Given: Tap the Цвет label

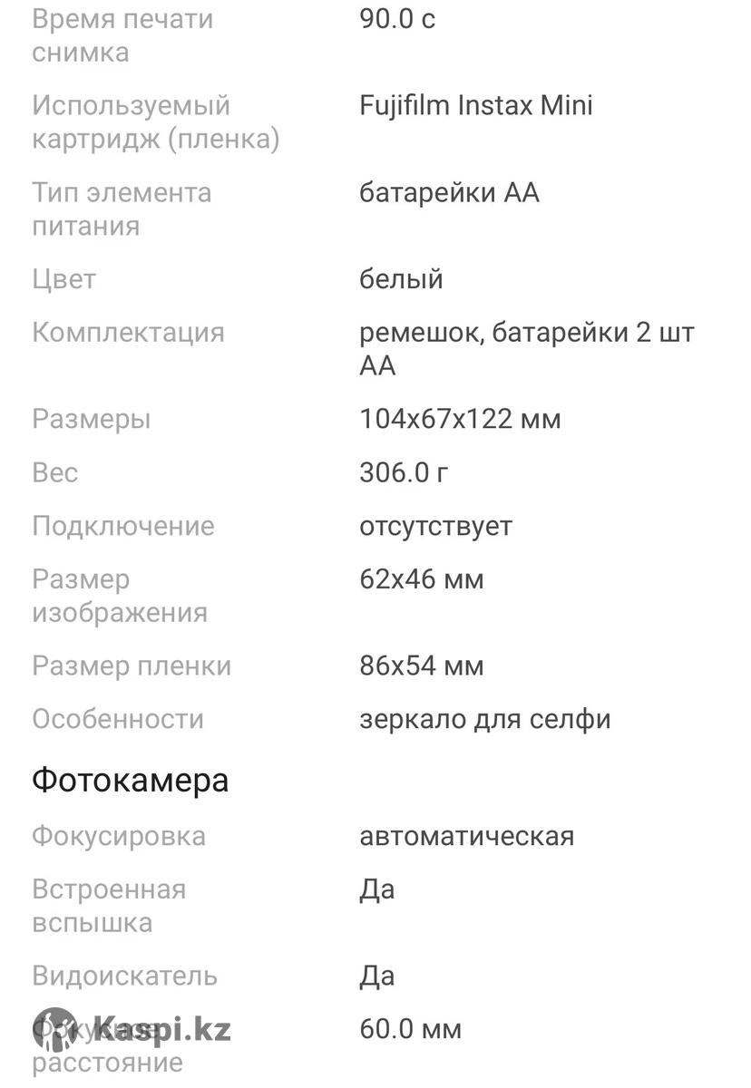Looking at the screenshot, I should 63,279.
